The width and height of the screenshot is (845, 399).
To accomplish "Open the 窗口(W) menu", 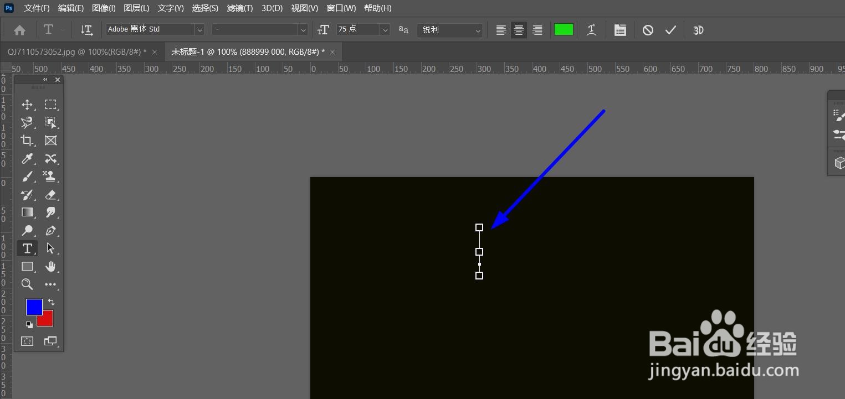I will [x=341, y=8].
